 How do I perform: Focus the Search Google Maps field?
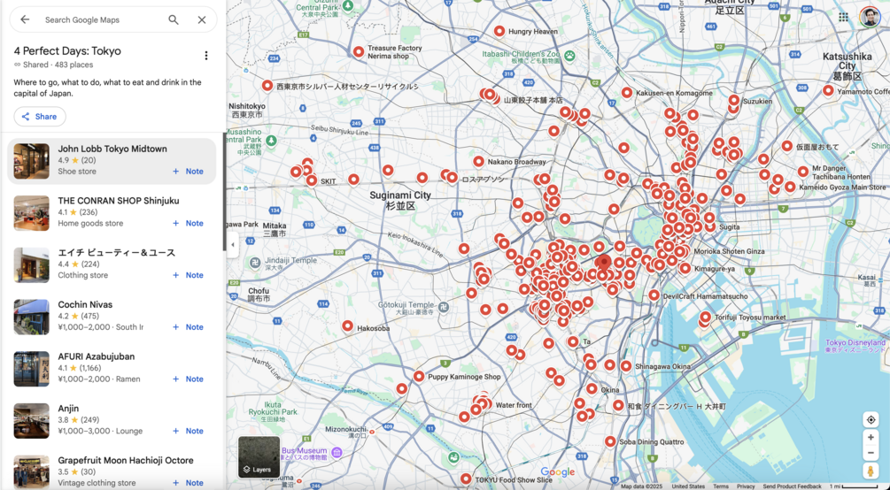[x=102, y=19]
